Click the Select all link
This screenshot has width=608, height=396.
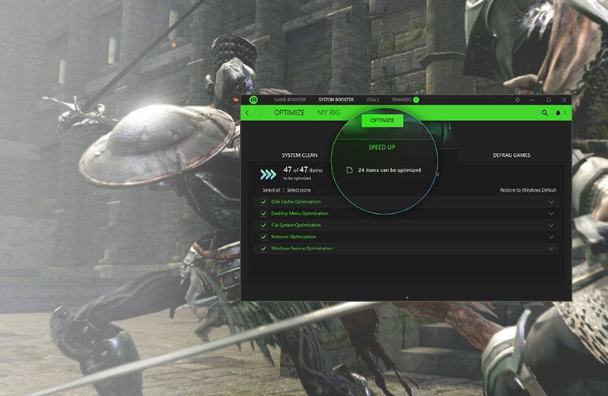(x=271, y=190)
